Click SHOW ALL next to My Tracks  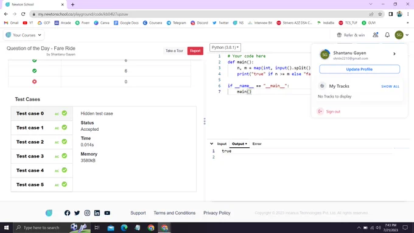click(x=390, y=86)
